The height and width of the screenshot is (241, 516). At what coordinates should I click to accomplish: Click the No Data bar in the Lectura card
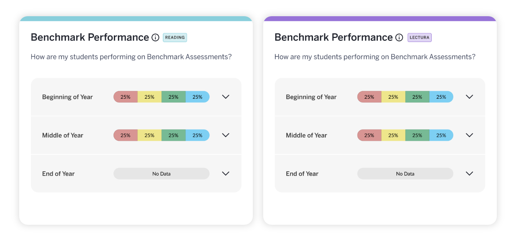(x=405, y=173)
